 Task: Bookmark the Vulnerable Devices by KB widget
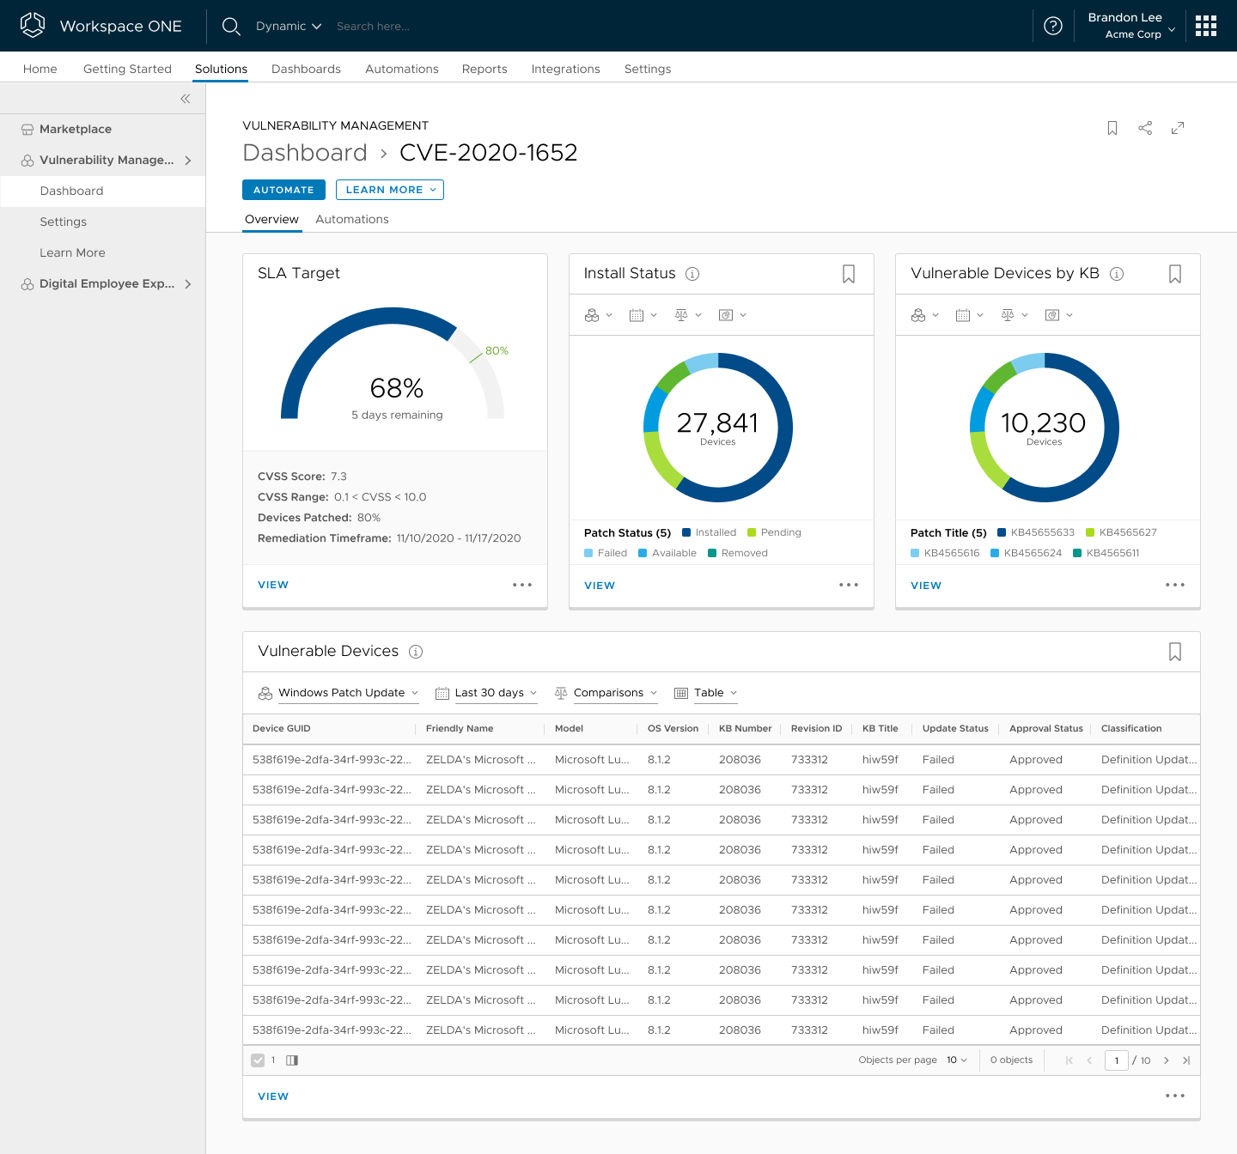click(x=1175, y=274)
